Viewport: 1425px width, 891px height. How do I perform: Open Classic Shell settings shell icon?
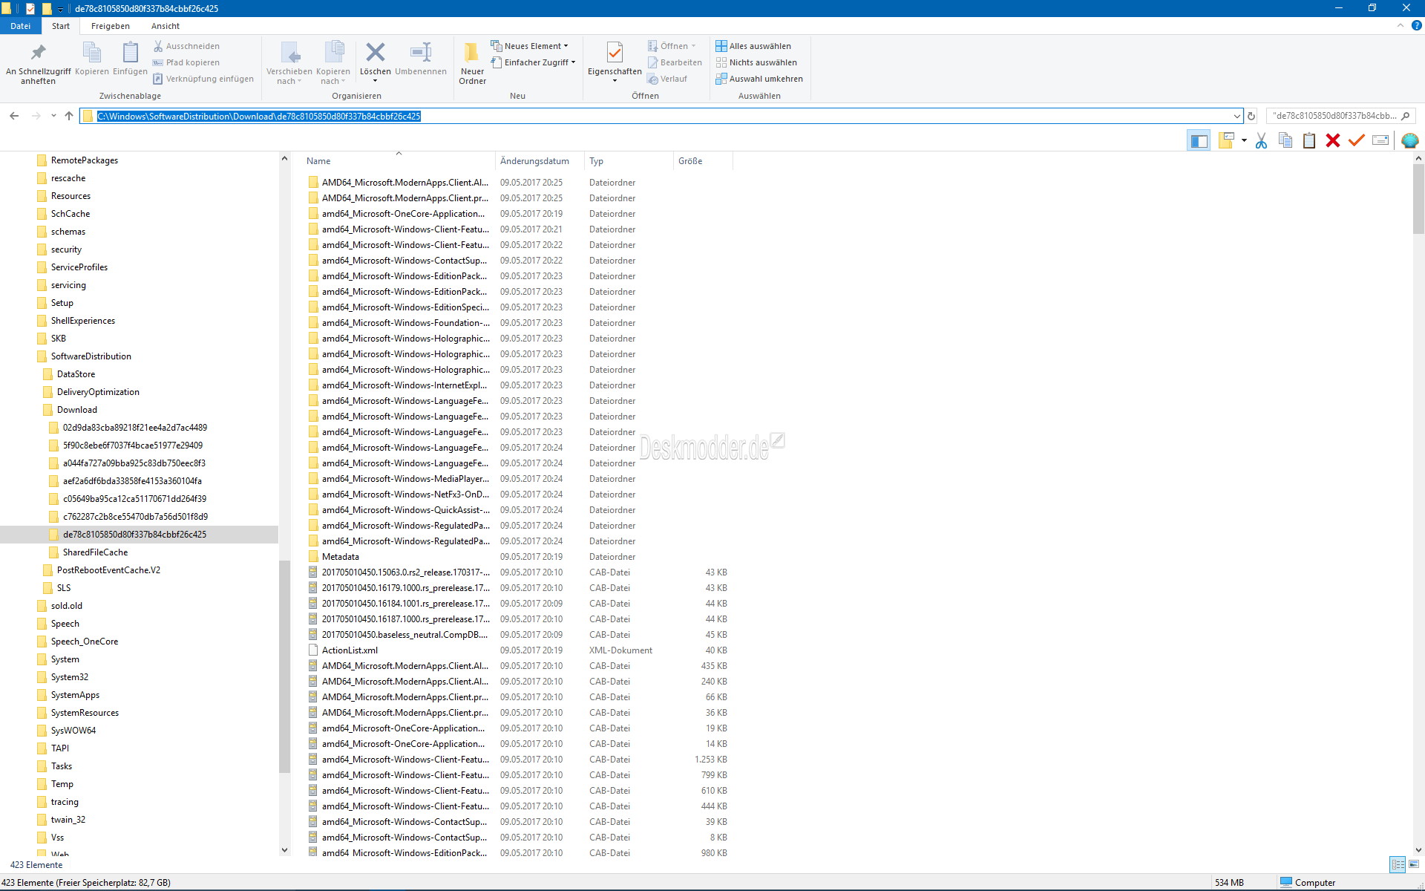point(1410,140)
